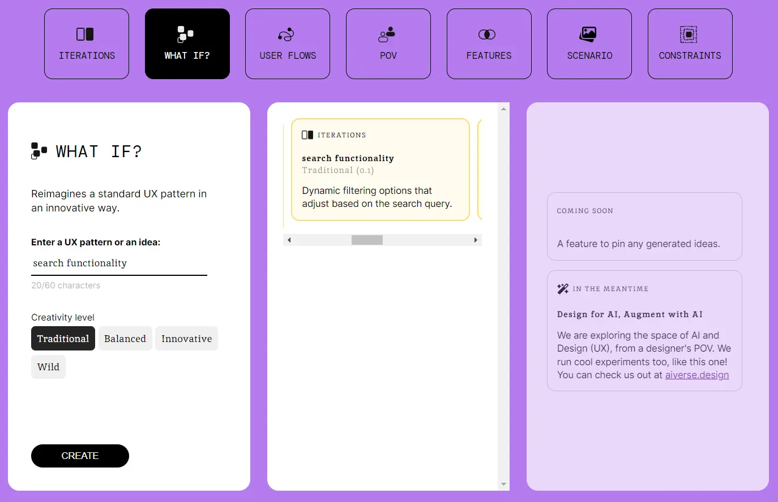The height and width of the screenshot is (502, 778).
Task: Click the POV persona icon
Action: [x=387, y=34]
